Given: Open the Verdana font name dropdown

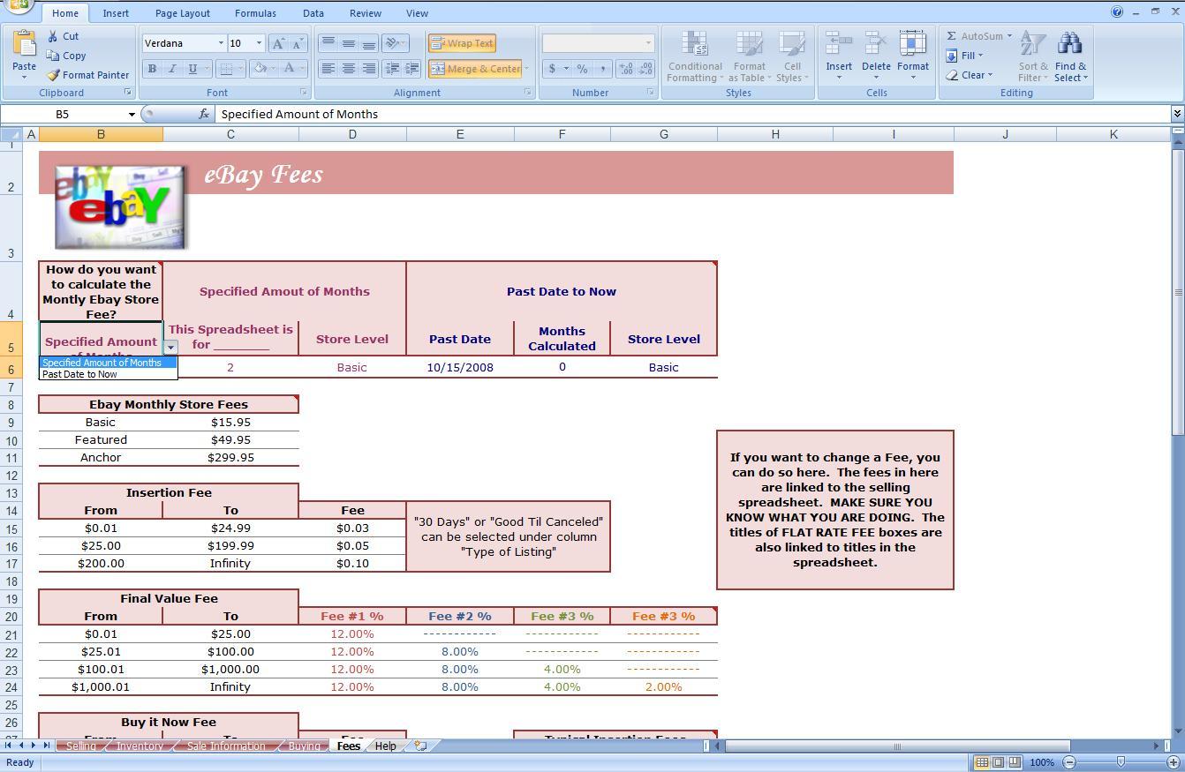Looking at the screenshot, I should tap(222, 42).
